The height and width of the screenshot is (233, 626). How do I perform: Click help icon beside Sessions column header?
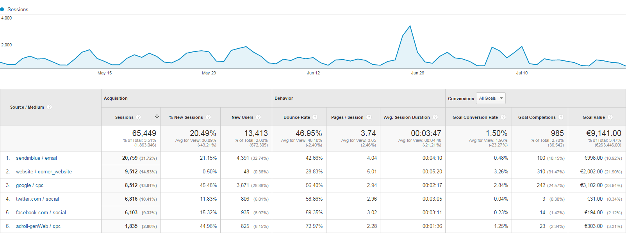[139, 117]
